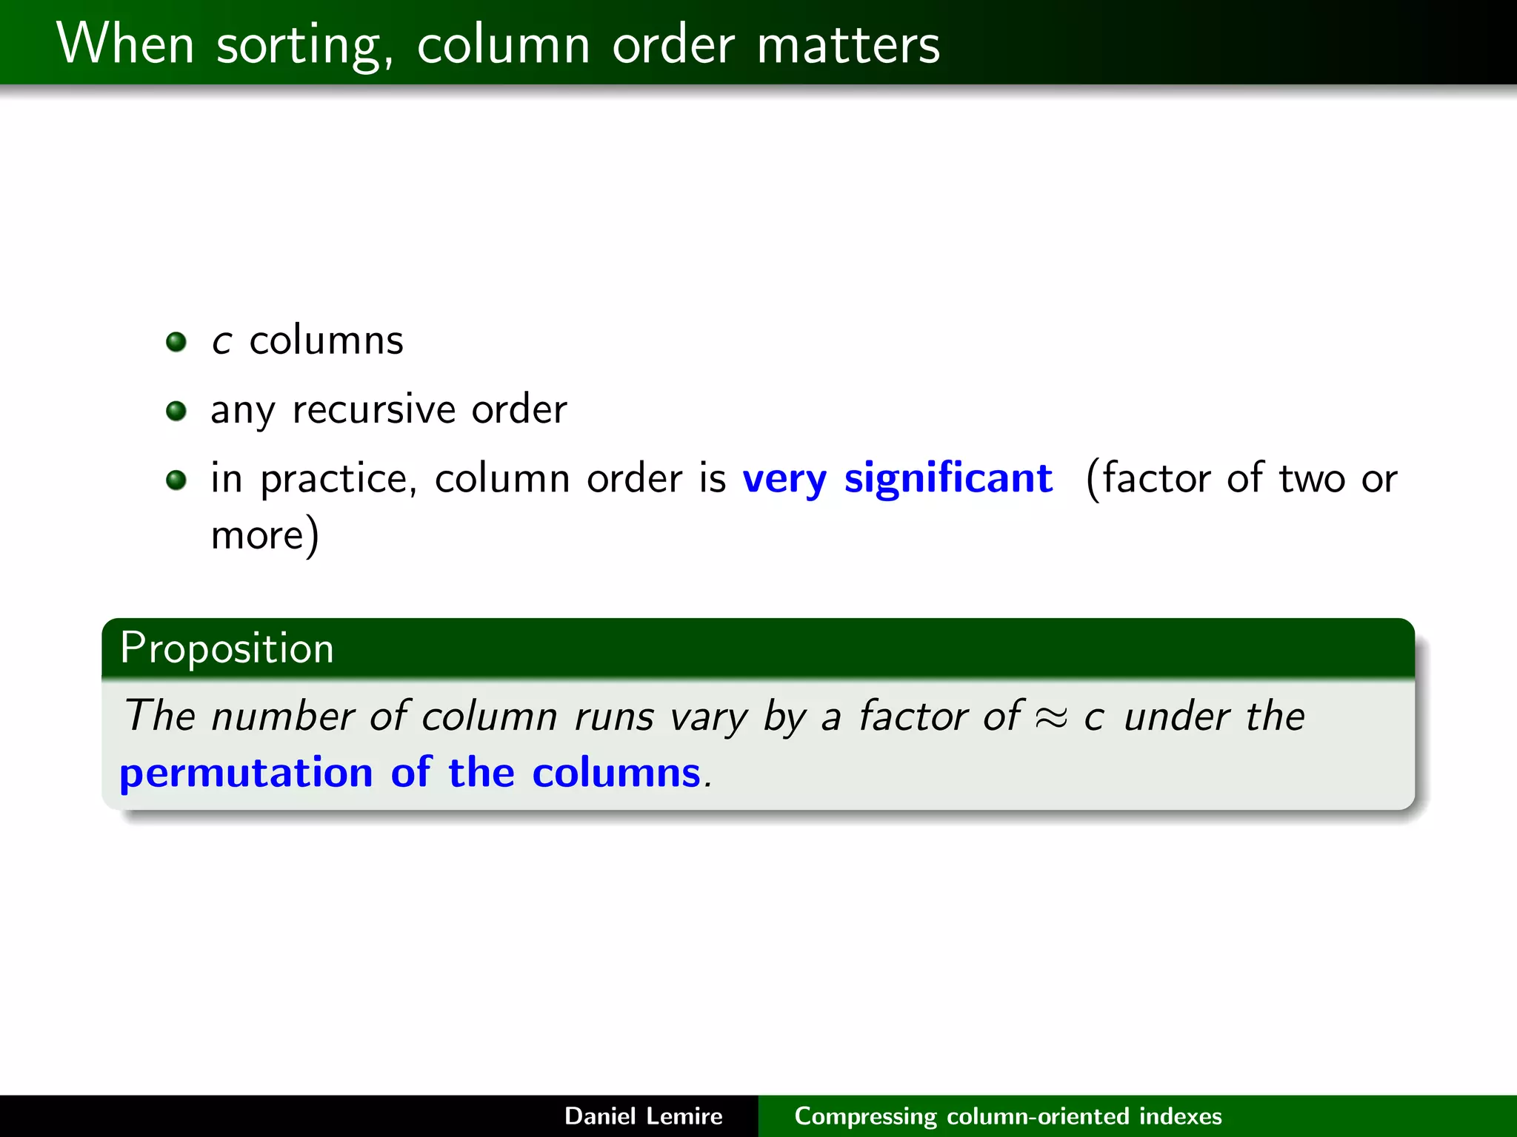Click the 'The number of column runs vary' sentence
1517x1137 pixels.
click(714, 717)
